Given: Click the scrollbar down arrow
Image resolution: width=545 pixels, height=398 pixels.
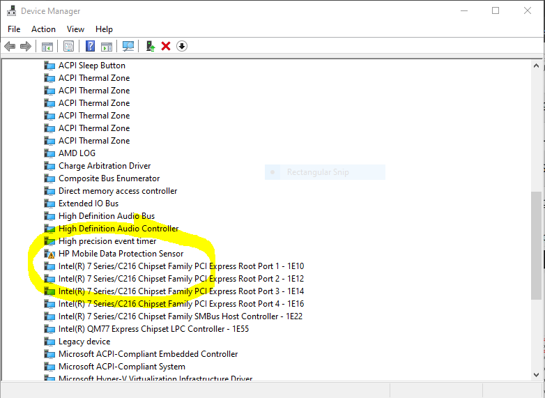Looking at the screenshot, I should coord(536,375).
